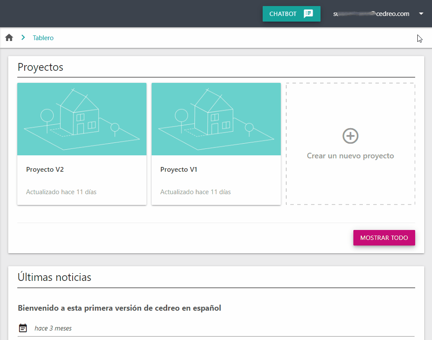Click the Mostrar Todo button

(384, 238)
